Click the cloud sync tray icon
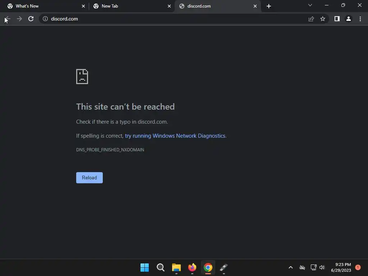 302,267
